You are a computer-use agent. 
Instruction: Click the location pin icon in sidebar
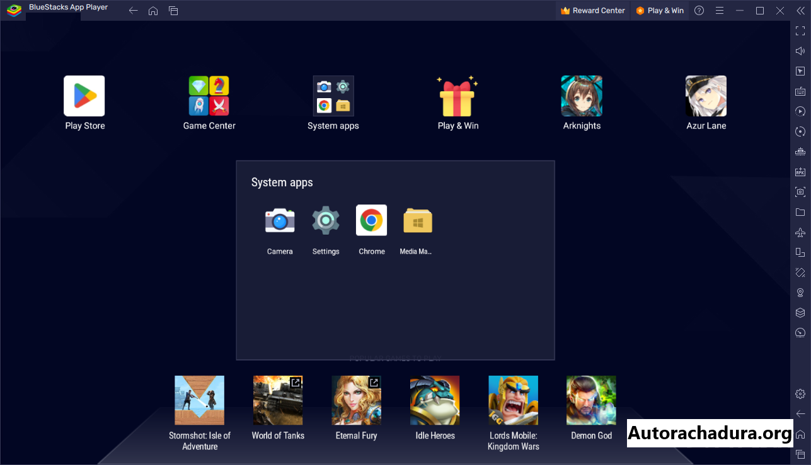pos(800,293)
